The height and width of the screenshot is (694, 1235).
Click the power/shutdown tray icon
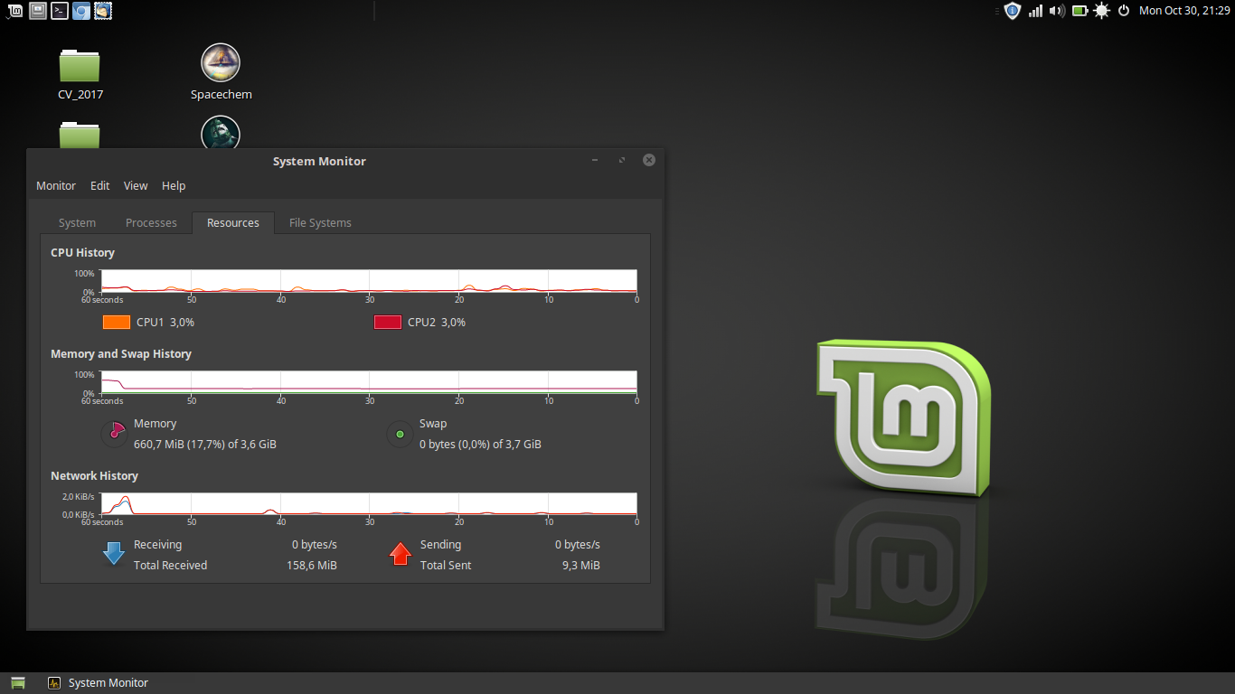pyautogui.click(x=1124, y=11)
